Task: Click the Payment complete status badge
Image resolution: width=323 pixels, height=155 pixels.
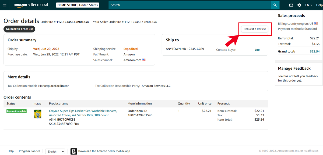Action: click(16, 111)
